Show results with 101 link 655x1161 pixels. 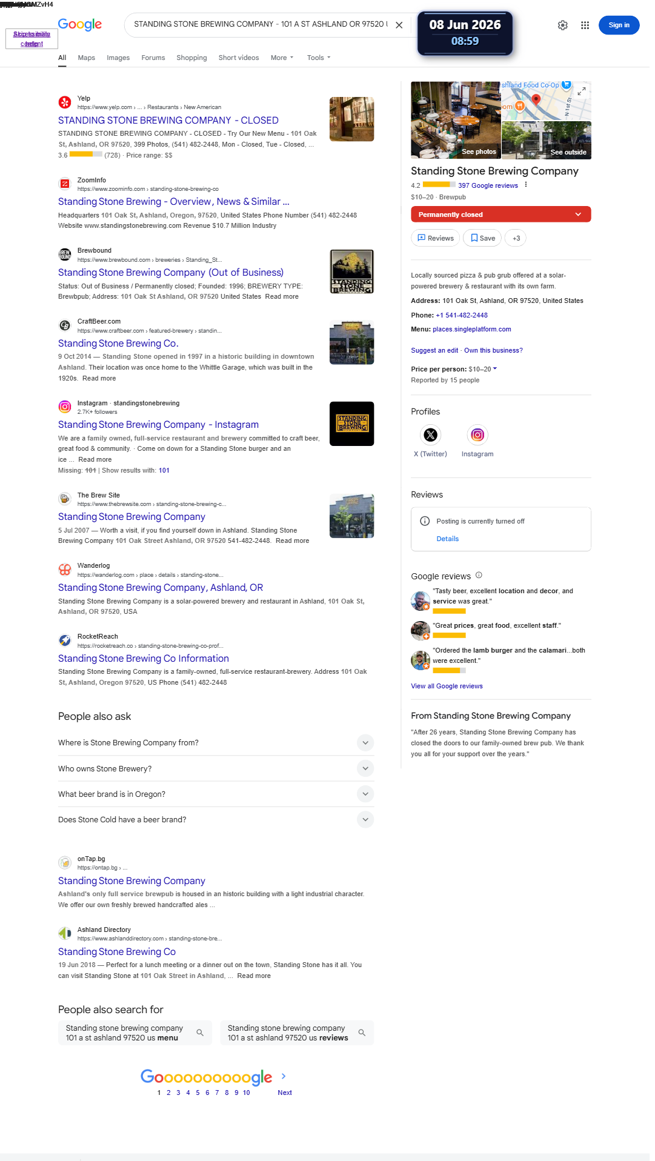coord(164,470)
